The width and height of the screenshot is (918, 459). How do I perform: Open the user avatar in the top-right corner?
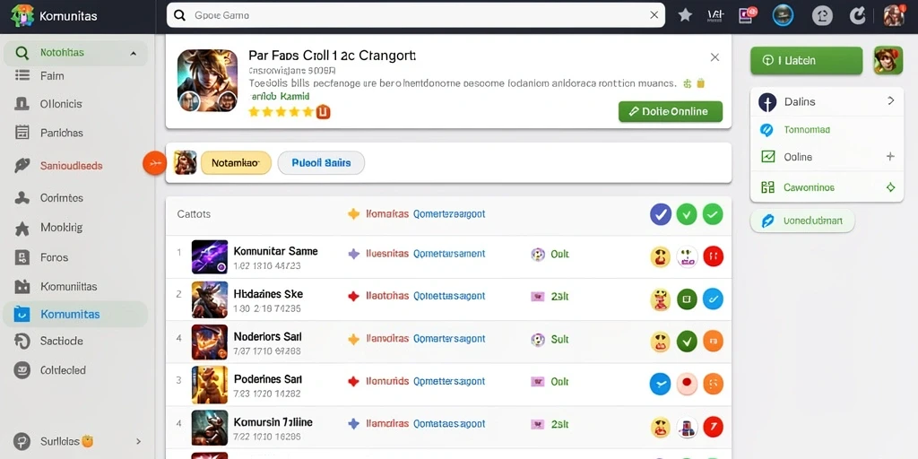pyautogui.click(x=894, y=16)
